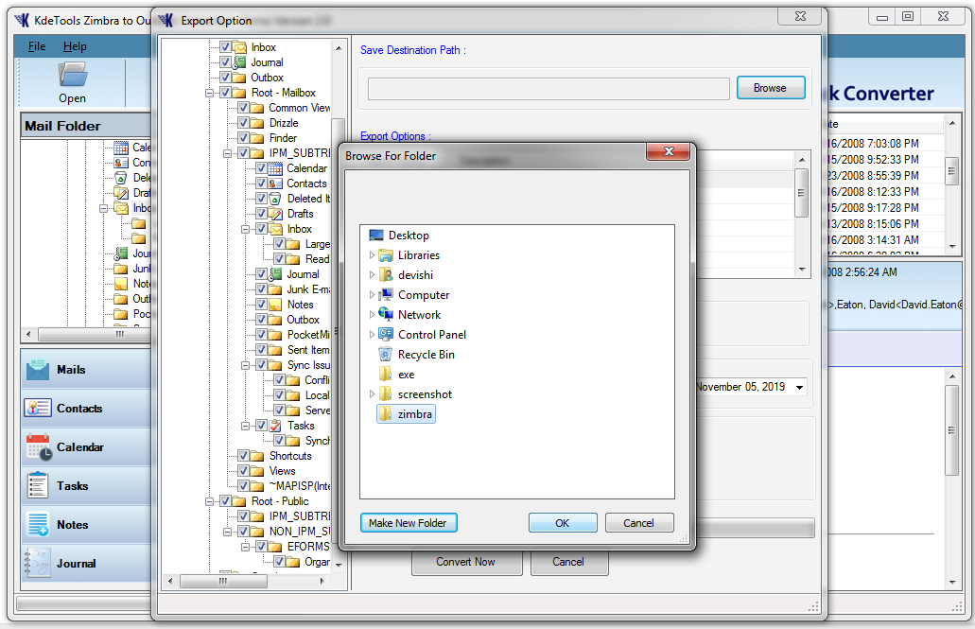Open the November 05, 2019 date dropdown

point(800,387)
